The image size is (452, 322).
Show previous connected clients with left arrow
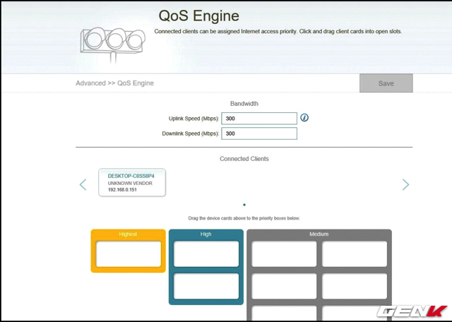pyautogui.click(x=83, y=184)
